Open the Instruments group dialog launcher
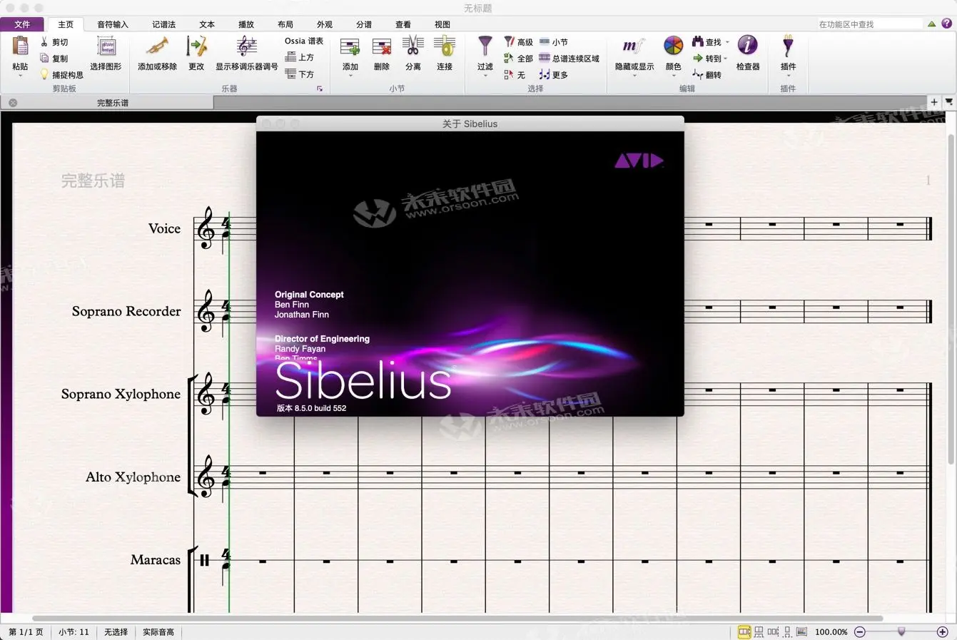The height and width of the screenshot is (640, 957). click(320, 89)
